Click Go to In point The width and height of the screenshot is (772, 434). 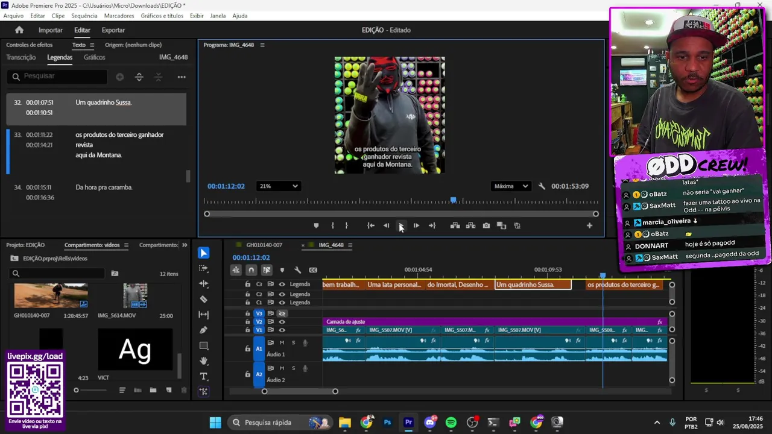pyautogui.click(x=370, y=225)
